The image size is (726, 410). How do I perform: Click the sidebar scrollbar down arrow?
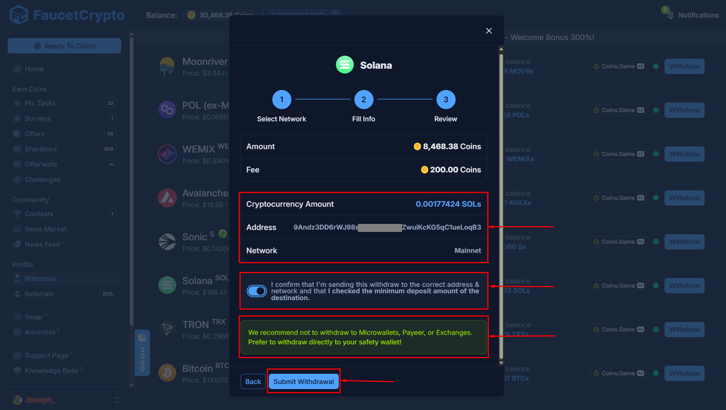(131, 385)
